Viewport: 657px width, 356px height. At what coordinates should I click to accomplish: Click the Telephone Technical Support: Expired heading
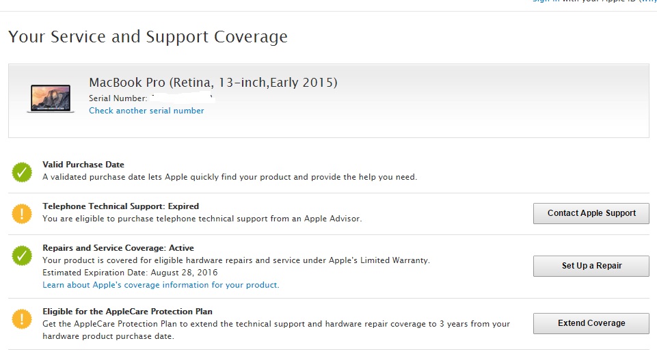pyautogui.click(x=121, y=206)
